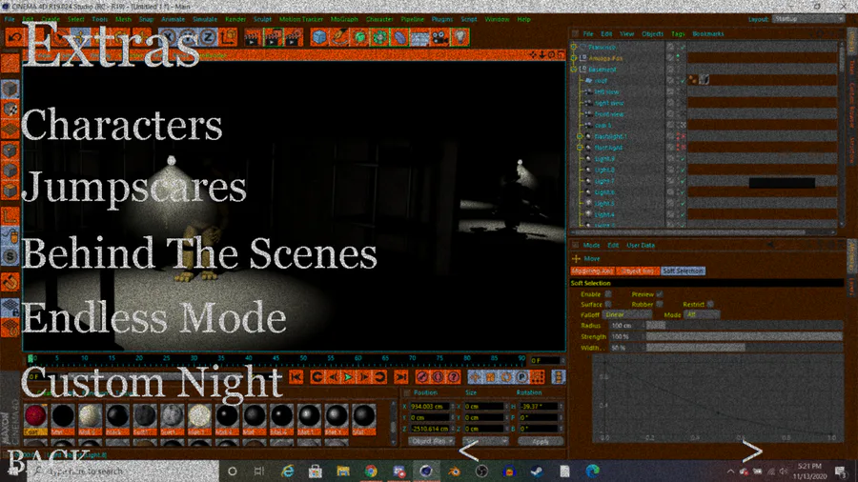This screenshot has height=482, width=858.
Task: Play the animation forwards
Action: click(x=348, y=377)
